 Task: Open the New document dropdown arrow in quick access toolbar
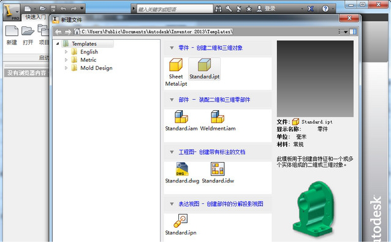pyautogui.click(x=35, y=9)
